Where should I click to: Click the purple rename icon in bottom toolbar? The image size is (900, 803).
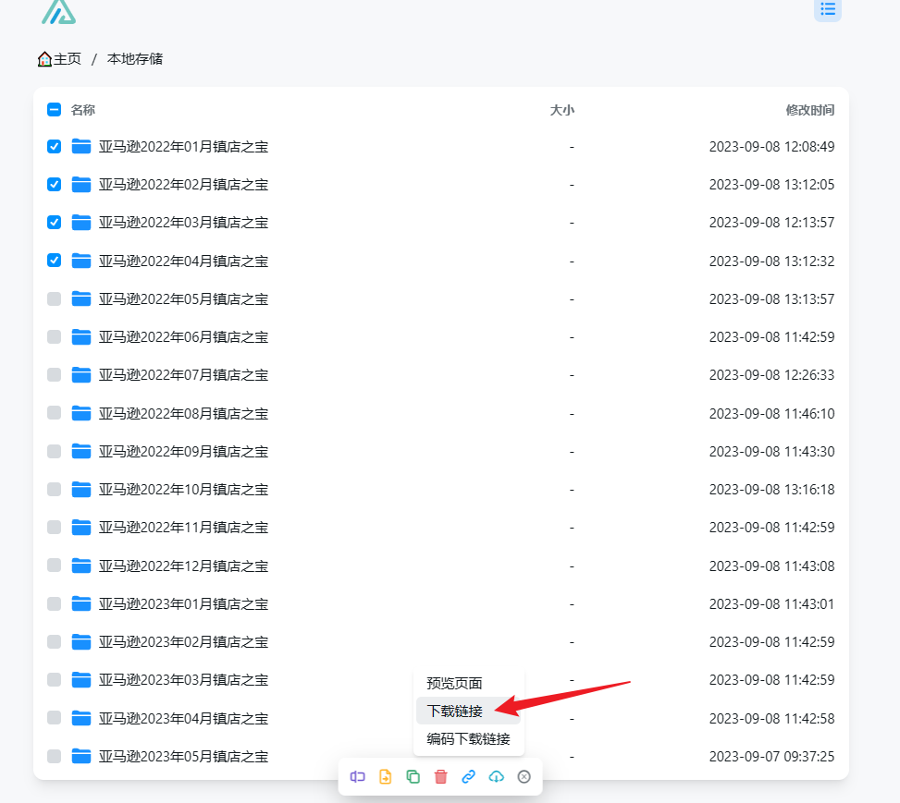click(358, 777)
